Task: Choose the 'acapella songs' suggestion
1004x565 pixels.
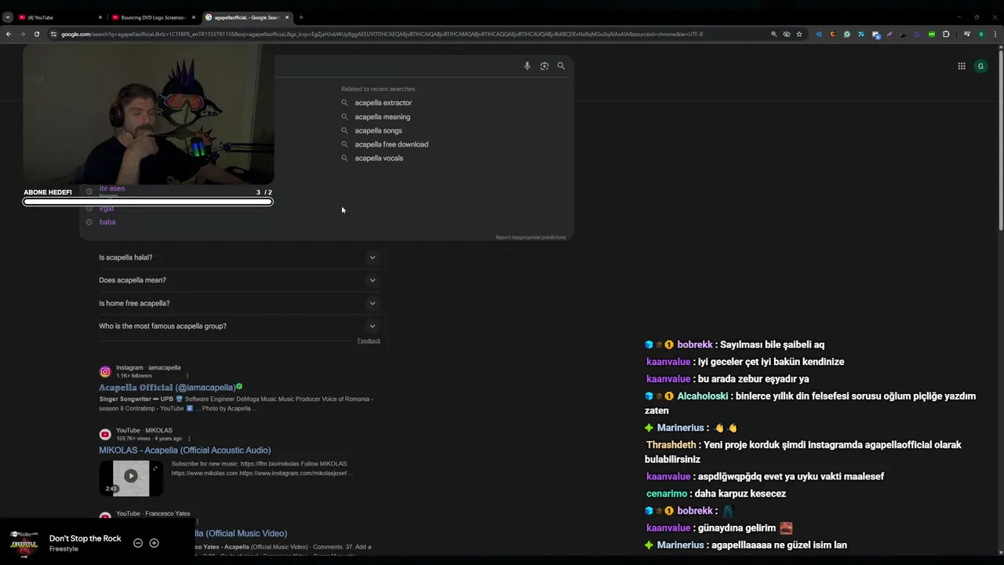Action: pos(378,130)
